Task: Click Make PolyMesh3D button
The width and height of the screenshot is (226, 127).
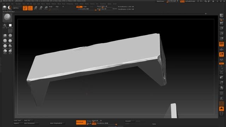Action: [x=57, y=123]
